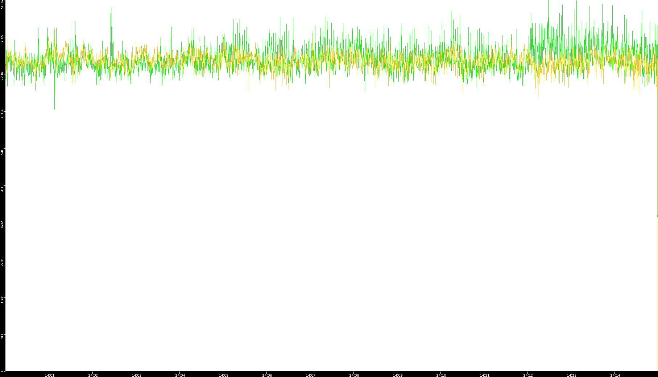Select the 2701 vertical axis label
Viewport: 658px width, 377px height.
(2, 262)
